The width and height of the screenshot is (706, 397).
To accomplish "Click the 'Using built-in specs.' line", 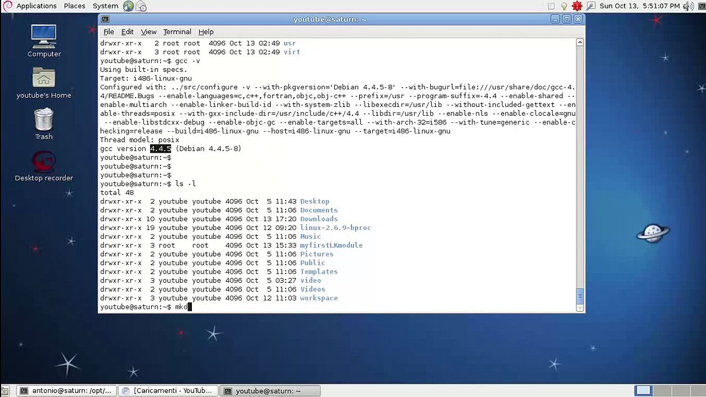I will [143, 70].
